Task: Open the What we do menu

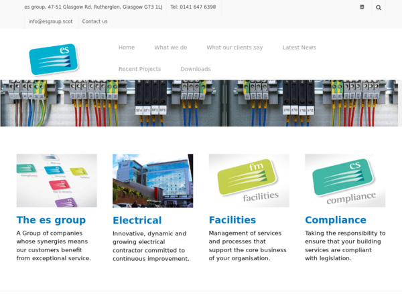Action: point(170,47)
